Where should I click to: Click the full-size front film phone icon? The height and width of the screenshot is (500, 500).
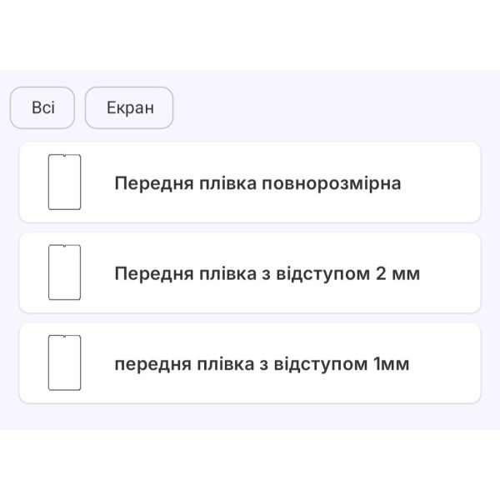pyautogui.click(x=64, y=182)
